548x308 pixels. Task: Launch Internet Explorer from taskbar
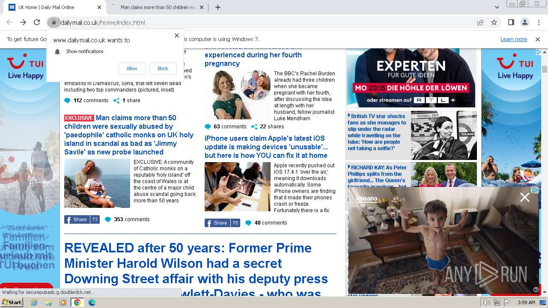[34, 302]
